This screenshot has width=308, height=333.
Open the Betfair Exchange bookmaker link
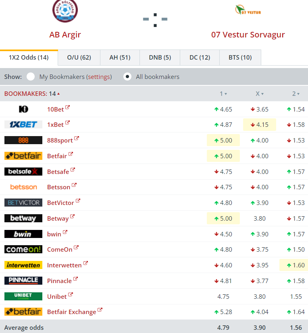point(71,312)
